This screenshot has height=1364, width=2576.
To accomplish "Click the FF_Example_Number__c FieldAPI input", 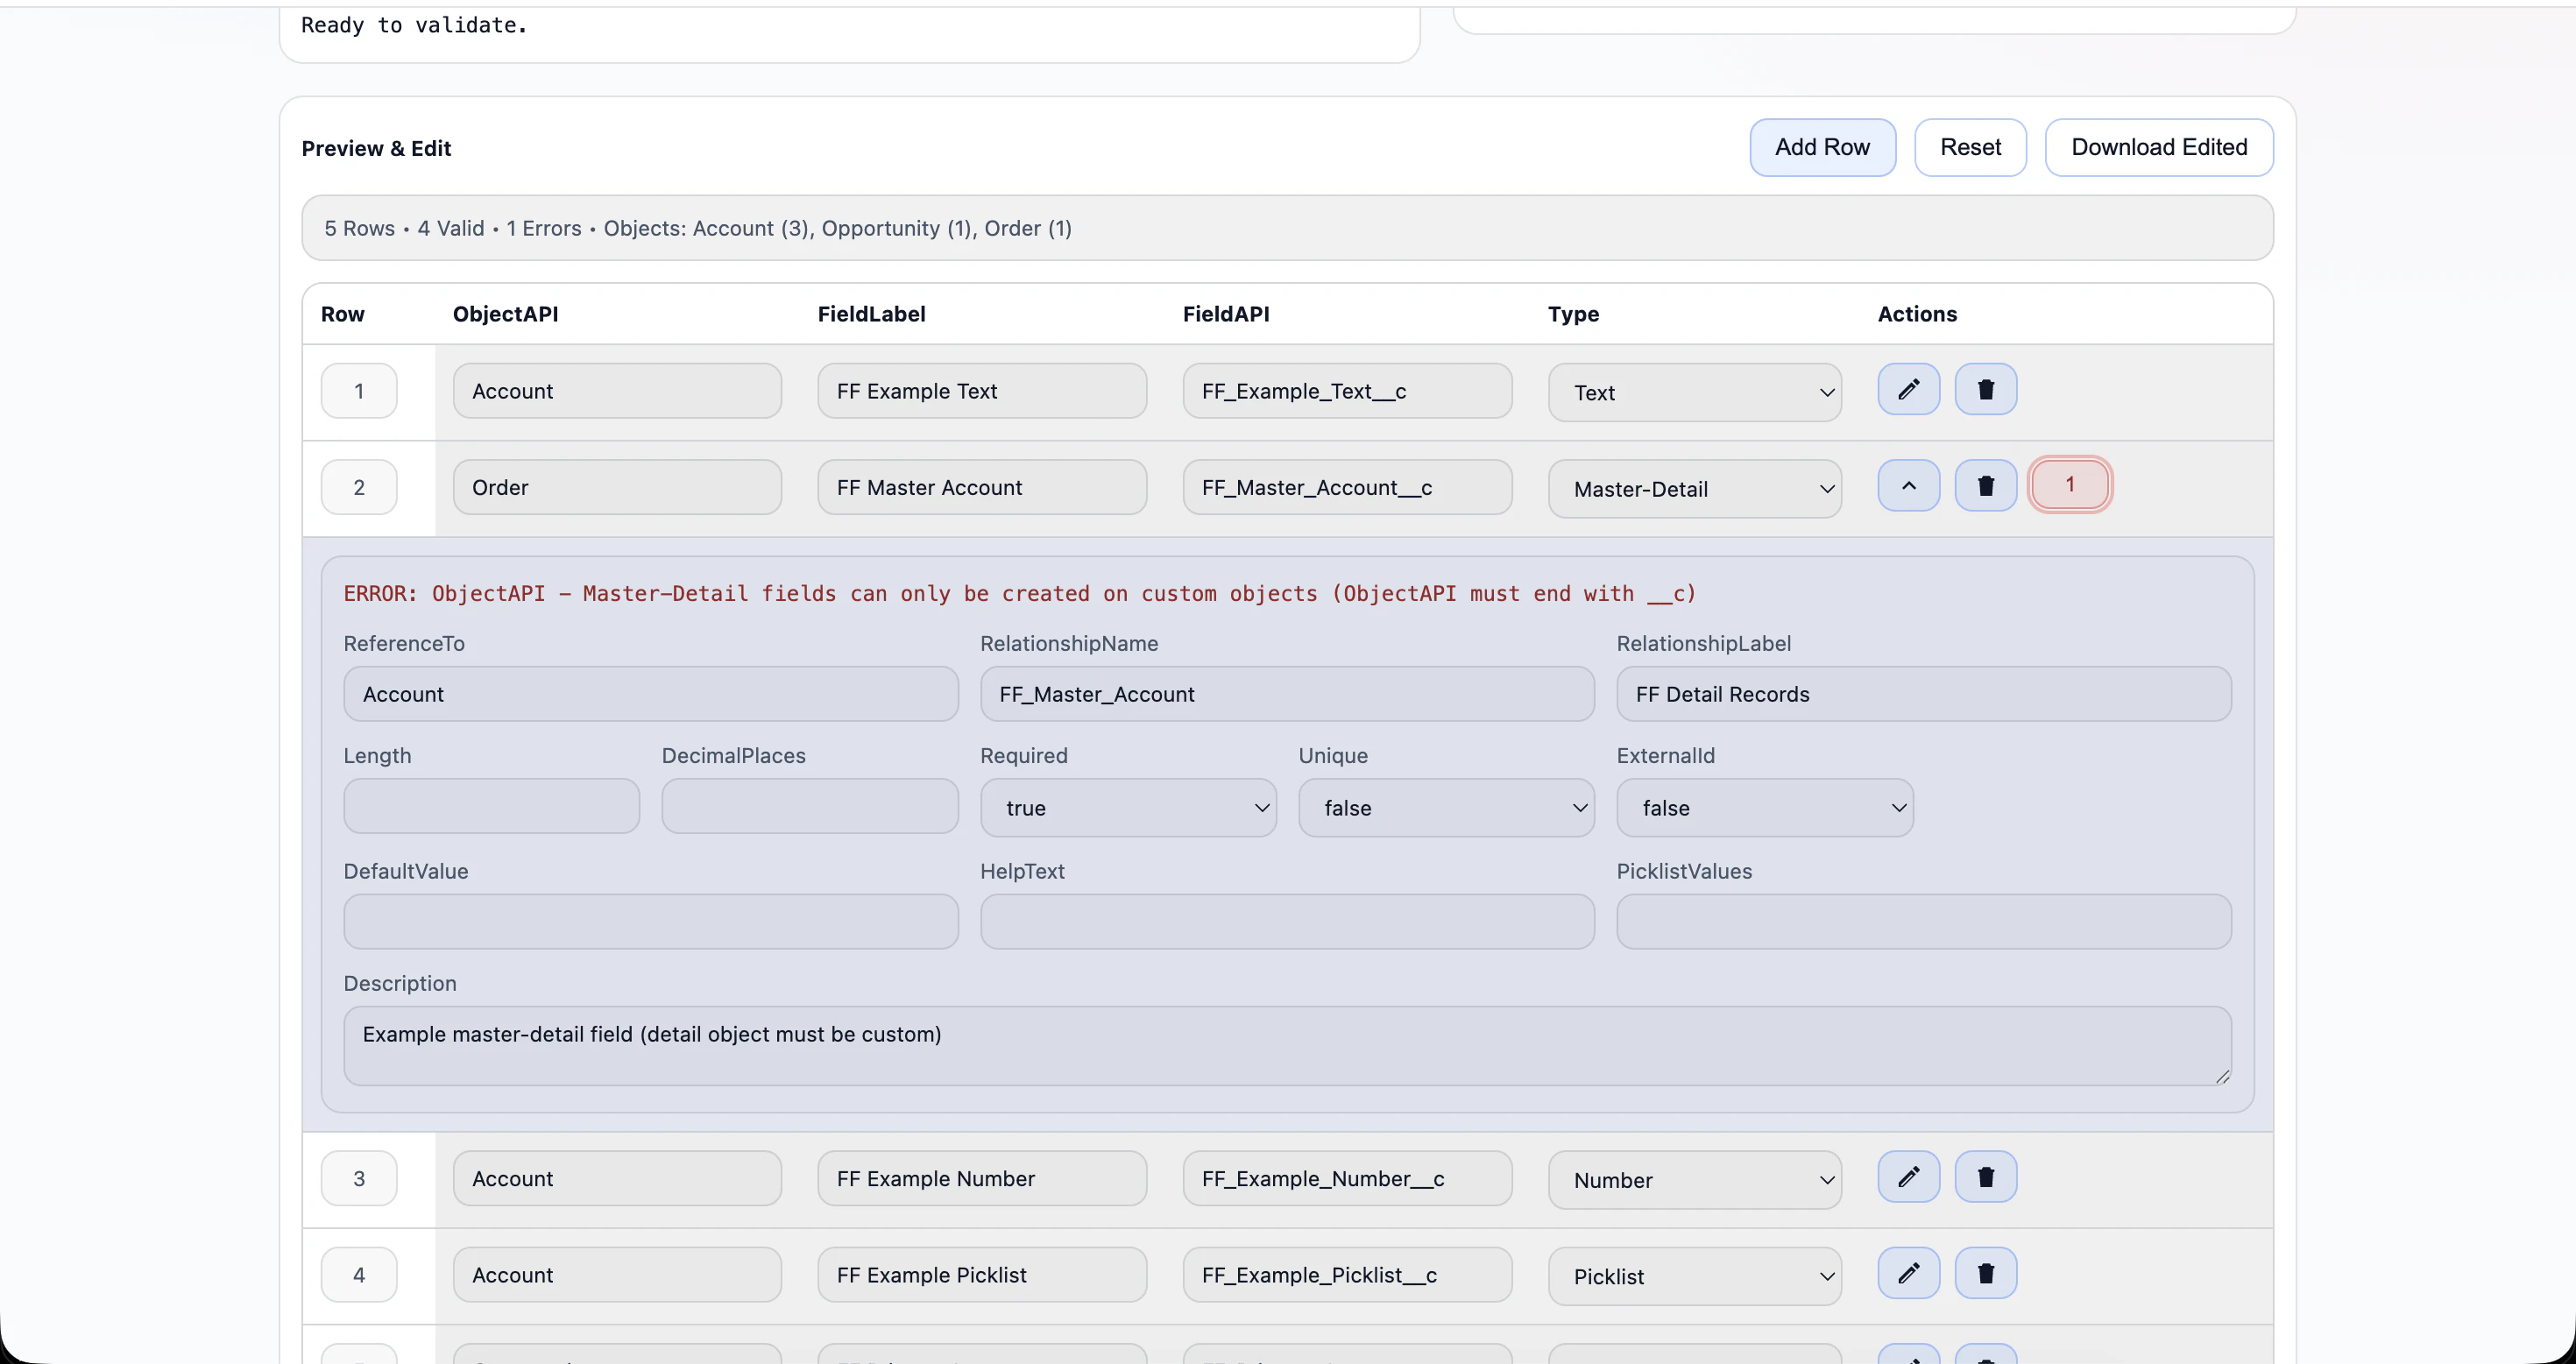I will coord(1347,1178).
